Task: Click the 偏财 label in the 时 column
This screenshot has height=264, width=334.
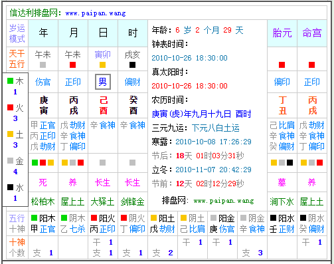Action: [x=133, y=82]
